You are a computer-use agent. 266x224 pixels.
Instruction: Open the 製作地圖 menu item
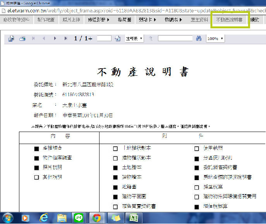(46, 20)
